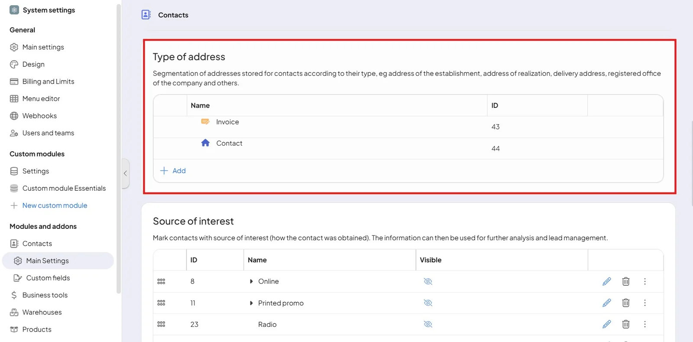Select the Contacts module in sidebar

click(x=37, y=244)
